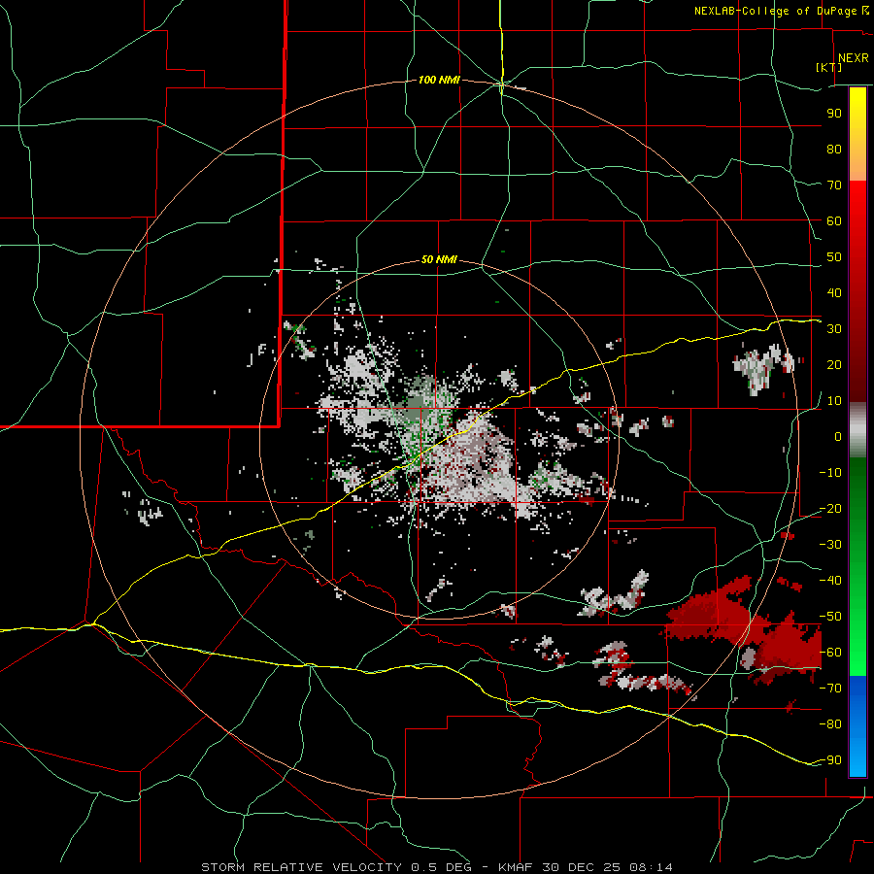The height and width of the screenshot is (874, 874).
Task: Click the -20 value on the velocity scale
Action: pos(830,508)
